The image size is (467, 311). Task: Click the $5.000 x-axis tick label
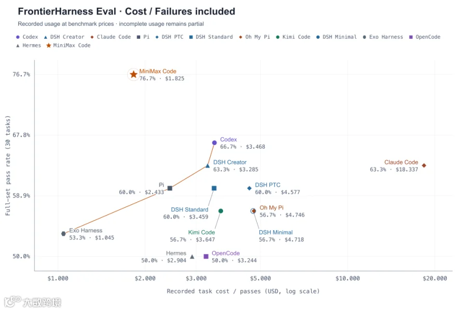[x=260, y=278]
